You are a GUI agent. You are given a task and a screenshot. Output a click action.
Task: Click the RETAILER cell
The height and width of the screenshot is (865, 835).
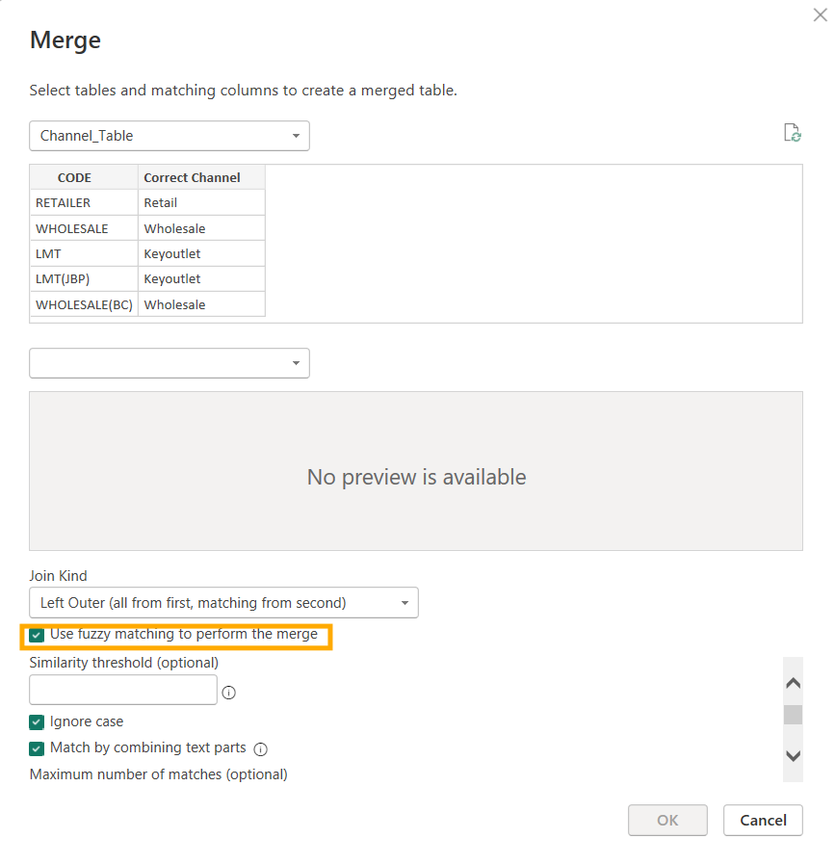(x=84, y=203)
